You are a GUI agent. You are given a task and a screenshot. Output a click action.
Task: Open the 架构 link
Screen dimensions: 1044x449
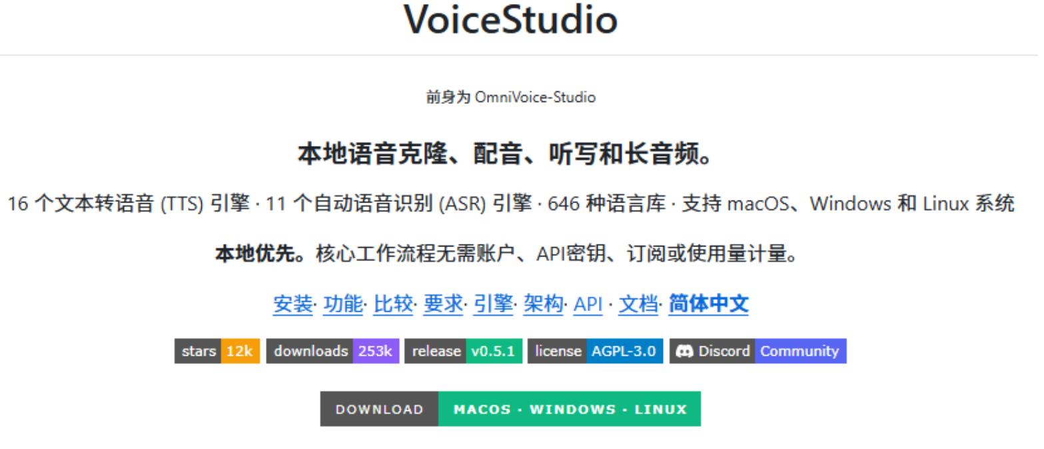(543, 304)
